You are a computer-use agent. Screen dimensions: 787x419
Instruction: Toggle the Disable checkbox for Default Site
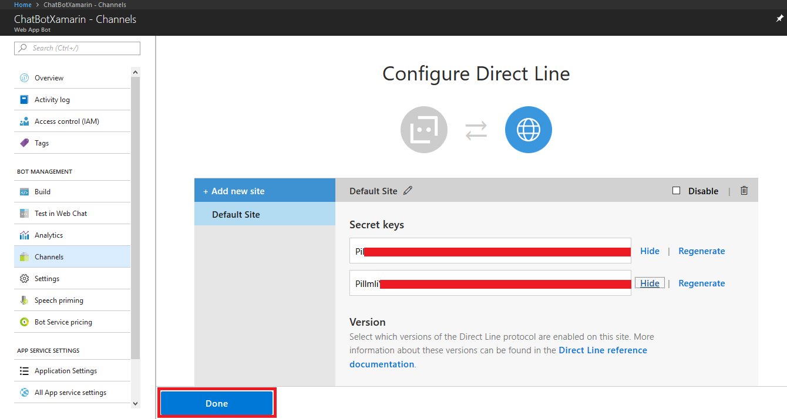[x=676, y=191]
